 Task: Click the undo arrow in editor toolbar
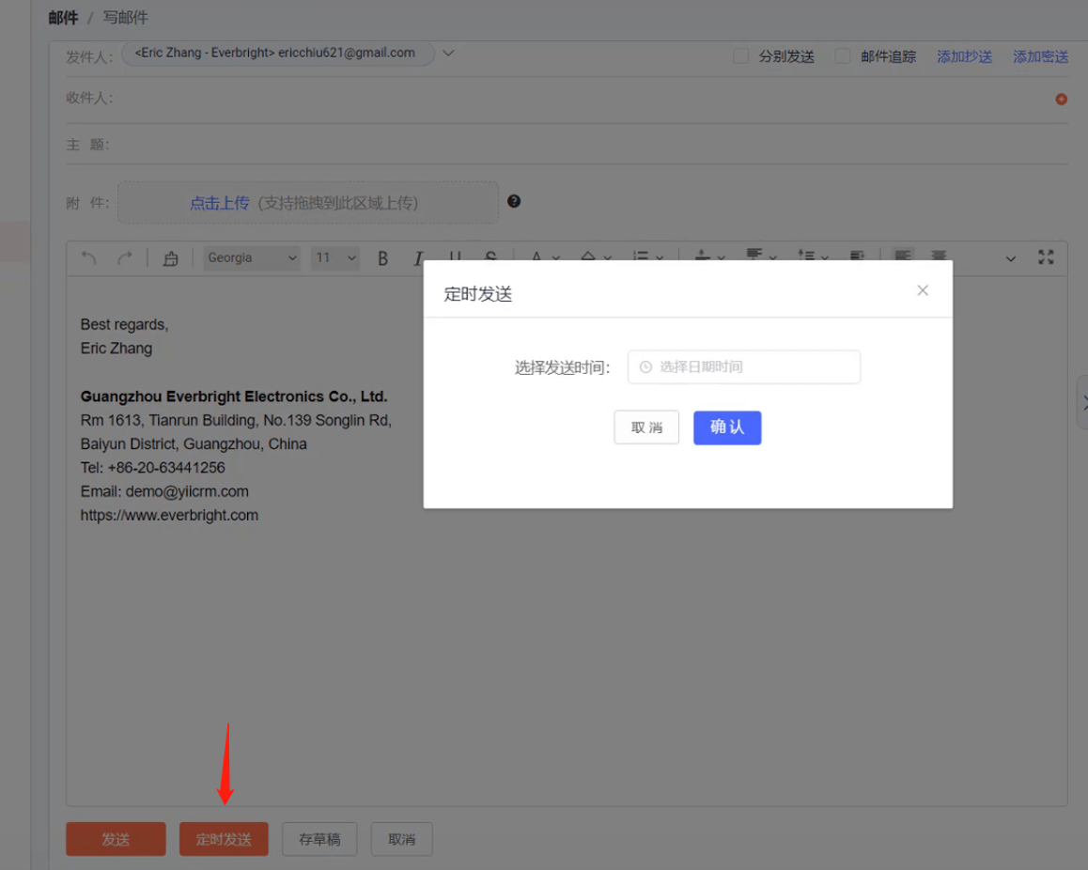89,258
